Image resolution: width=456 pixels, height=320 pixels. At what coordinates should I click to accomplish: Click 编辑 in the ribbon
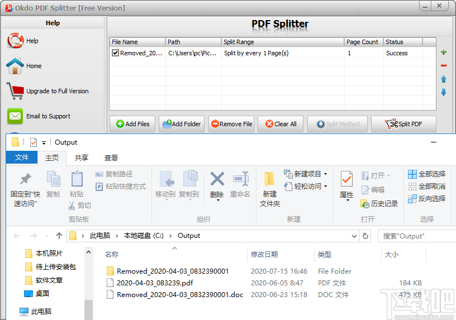(x=373, y=190)
